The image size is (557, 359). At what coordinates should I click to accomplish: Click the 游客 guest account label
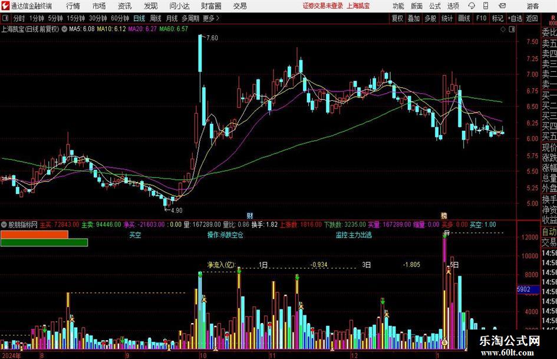pyautogui.click(x=533, y=6)
